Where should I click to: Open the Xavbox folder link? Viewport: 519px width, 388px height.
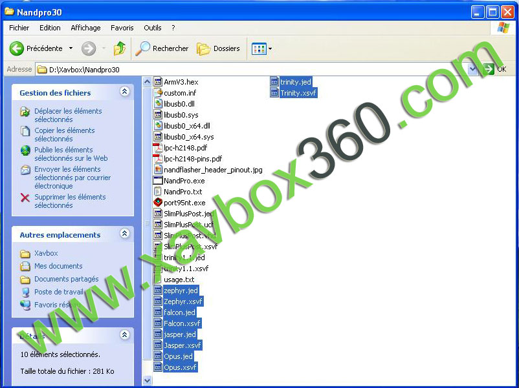46,253
